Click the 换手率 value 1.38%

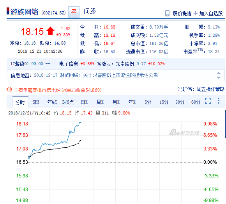click(x=214, y=35)
